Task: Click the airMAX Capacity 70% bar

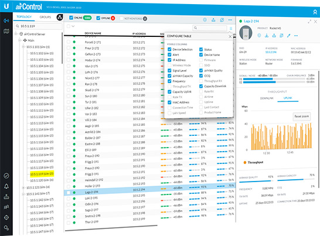Action: point(296,180)
